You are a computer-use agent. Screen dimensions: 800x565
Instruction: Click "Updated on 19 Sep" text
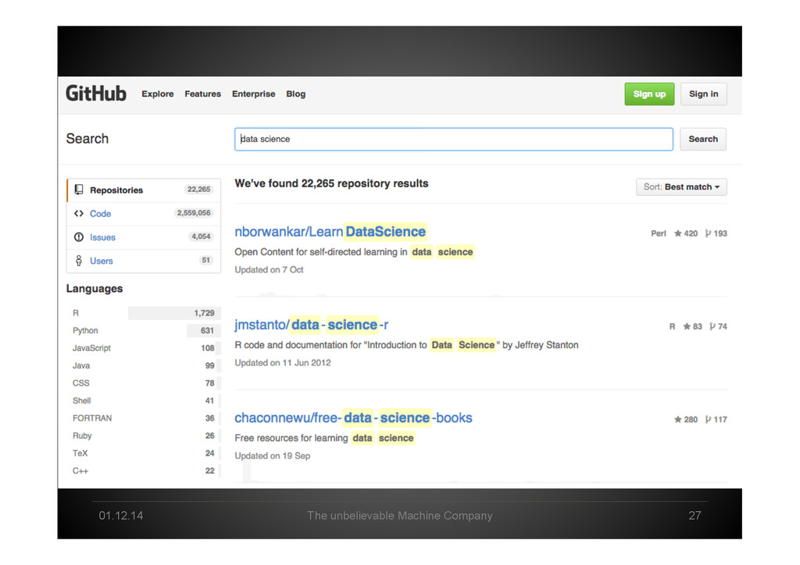click(273, 456)
